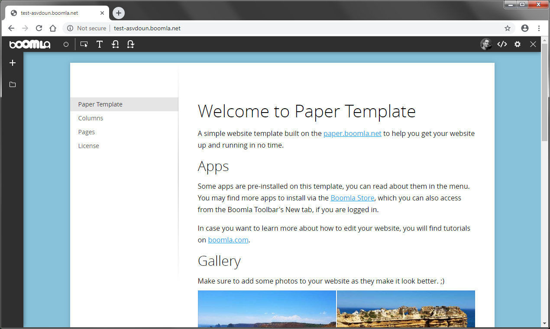The width and height of the screenshot is (550, 329).
Task: Maximize the Chrome window
Action: tap(522, 4)
